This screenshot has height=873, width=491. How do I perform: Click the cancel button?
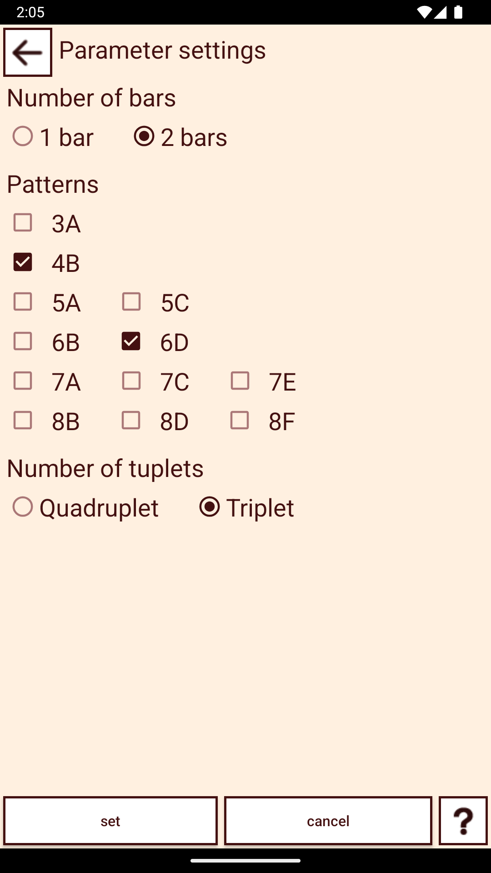tap(328, 821)
